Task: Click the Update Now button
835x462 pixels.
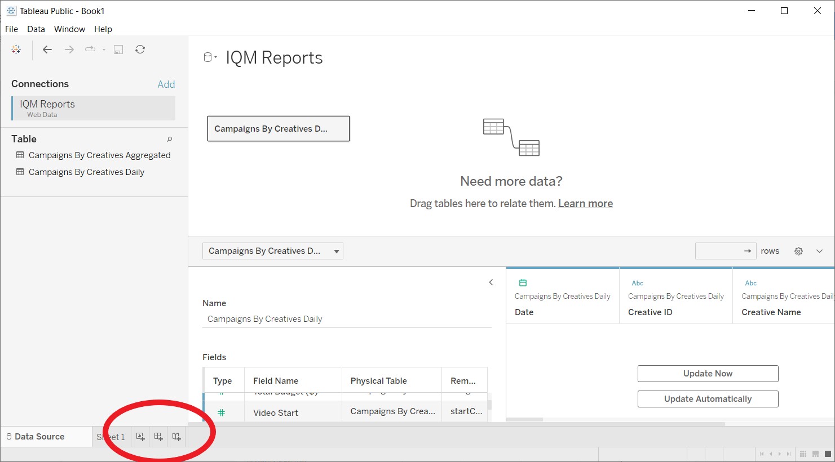Action: (708, 374)
